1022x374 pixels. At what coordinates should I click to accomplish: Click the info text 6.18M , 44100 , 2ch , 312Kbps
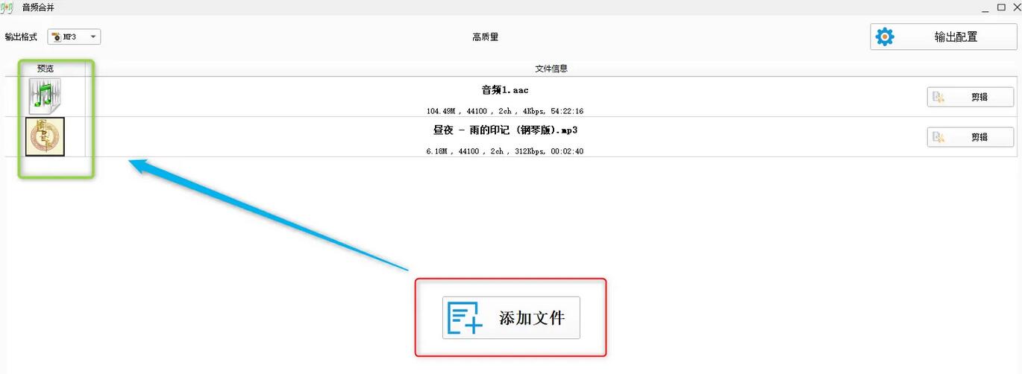click(505, 151)
